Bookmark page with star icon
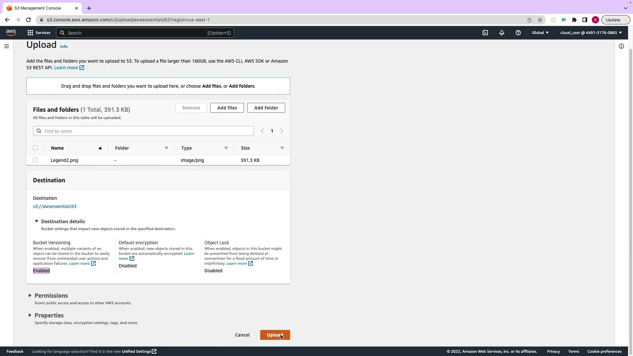 pyautogui.click(x=540, y=20)
